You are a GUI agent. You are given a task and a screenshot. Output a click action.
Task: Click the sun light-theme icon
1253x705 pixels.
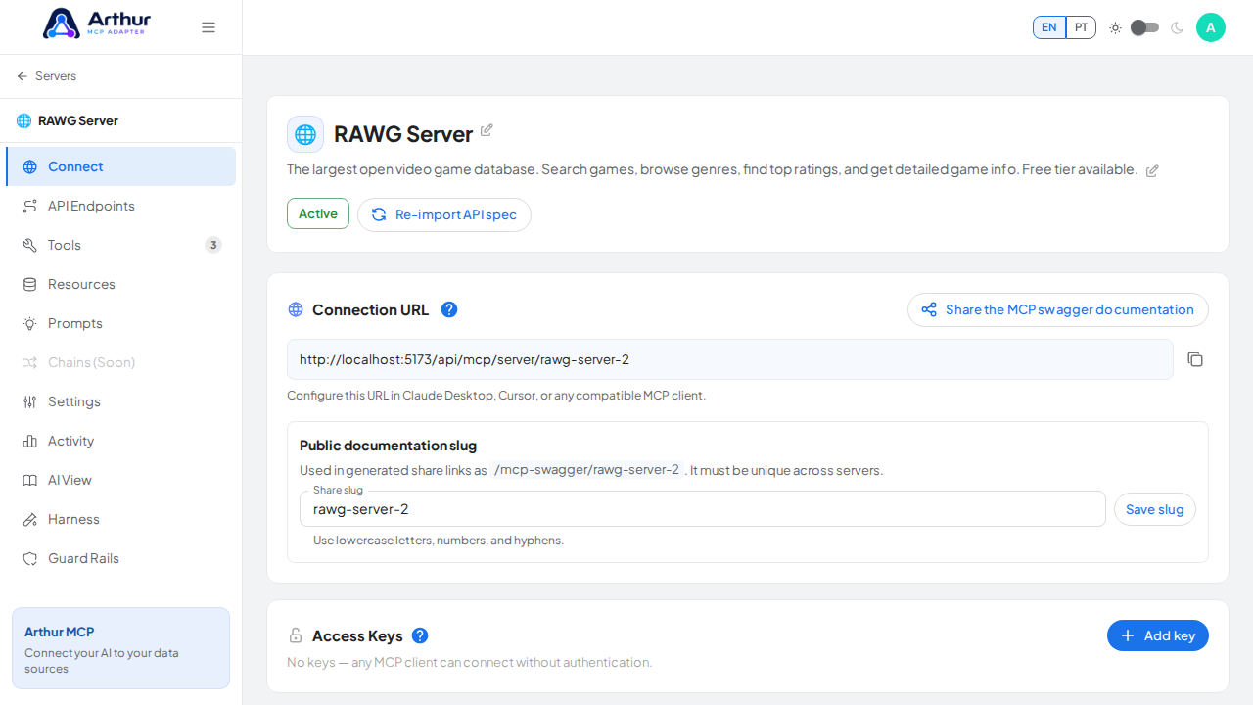tap(1115, 27)
